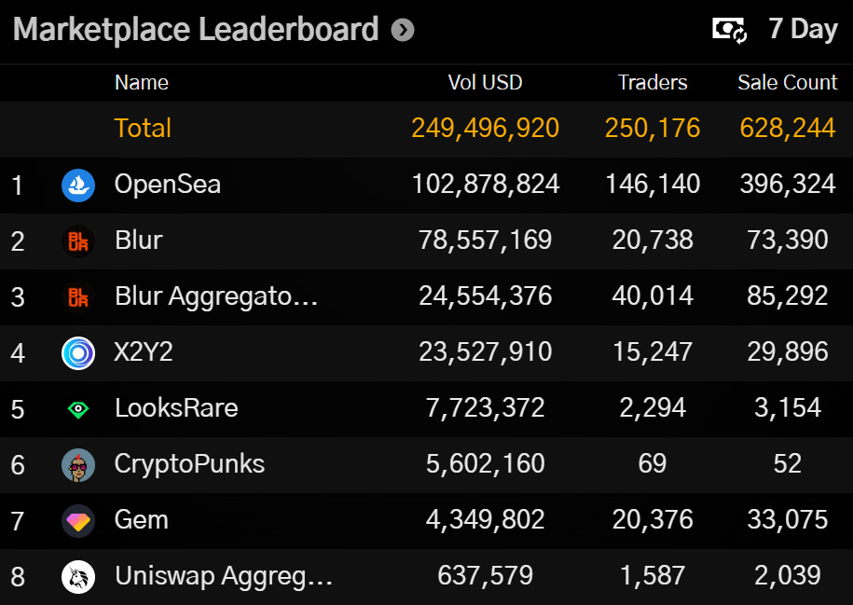Select the Total summary row label
The height and width of the screenshot is (605, 853).
(143, 129)
